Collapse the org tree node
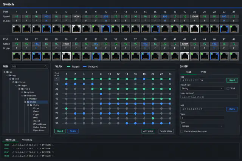The height and width of the screenshot is (161, 242). click(7, 75)
